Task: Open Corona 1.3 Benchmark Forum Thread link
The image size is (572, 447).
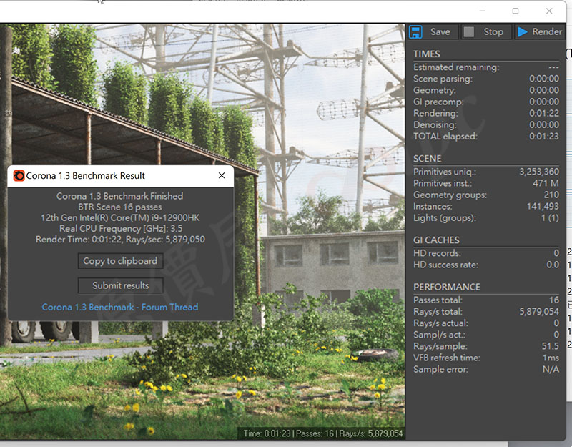Action: (120, 307)
